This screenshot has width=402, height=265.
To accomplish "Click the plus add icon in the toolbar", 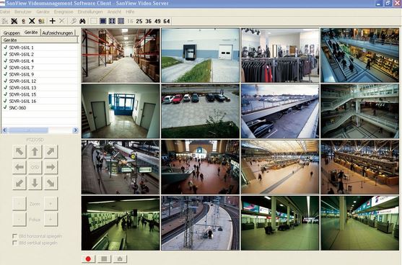I will tap(52, 21).
